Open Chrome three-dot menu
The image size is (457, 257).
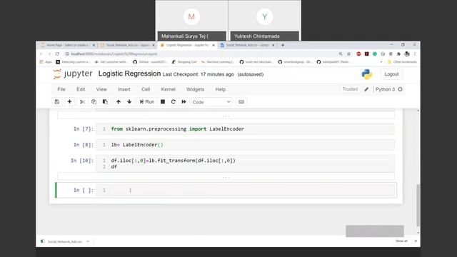(415, 54)
